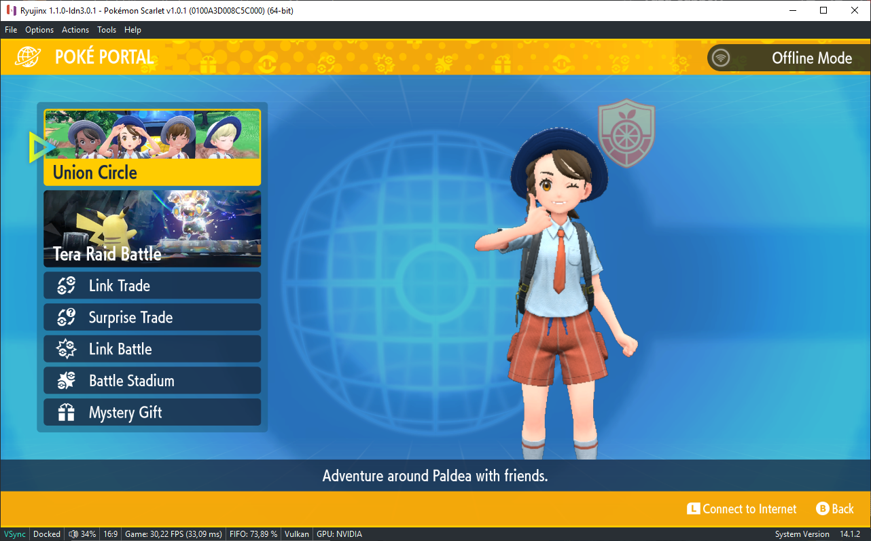Click the Link Trade swap icon
Screen dimensions: 871x541
66,286
